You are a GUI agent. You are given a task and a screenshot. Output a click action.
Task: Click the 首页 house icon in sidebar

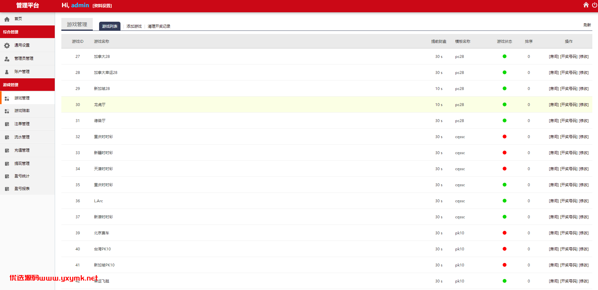pyautogui.click(x=7, y=19)
